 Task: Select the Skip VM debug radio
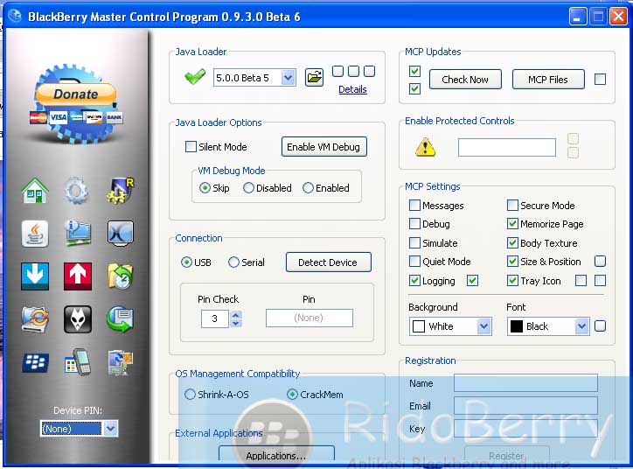tap(205, 188)
